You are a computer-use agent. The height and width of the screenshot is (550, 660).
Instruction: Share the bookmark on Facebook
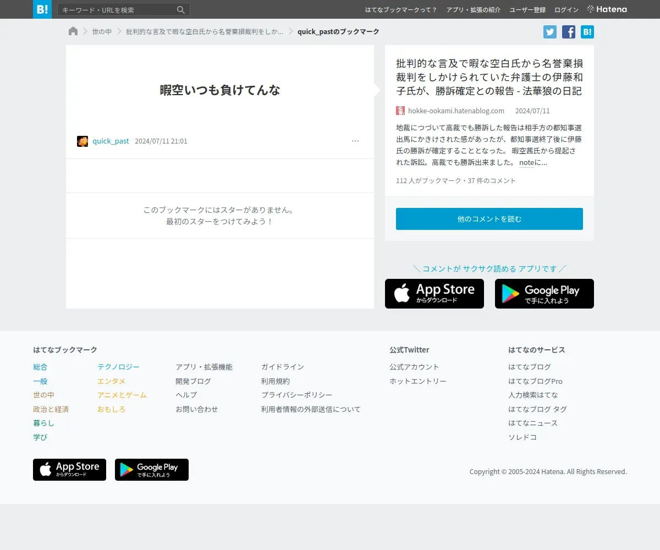(x=569, y=32)
